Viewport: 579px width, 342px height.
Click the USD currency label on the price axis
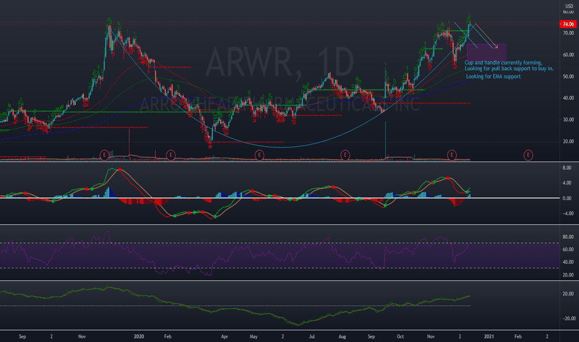[x=569, y=6]
